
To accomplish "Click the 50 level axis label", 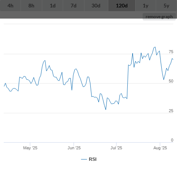I will tap(171, 81).
